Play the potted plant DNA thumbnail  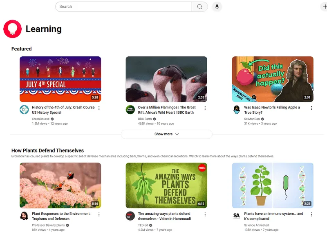coord(273,185)
